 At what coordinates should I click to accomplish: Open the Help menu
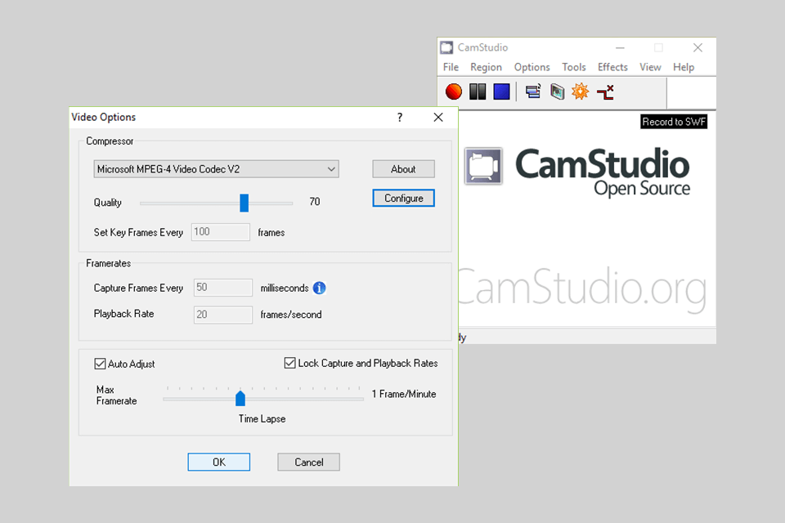coord(684,67)
